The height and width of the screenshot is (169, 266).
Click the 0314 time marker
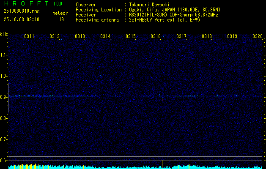[105, 36]
